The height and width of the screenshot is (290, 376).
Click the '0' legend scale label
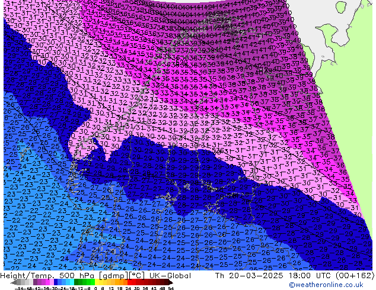tap(95, 288)
